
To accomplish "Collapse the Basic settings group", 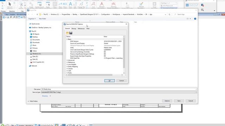I will tap(67, 39).
